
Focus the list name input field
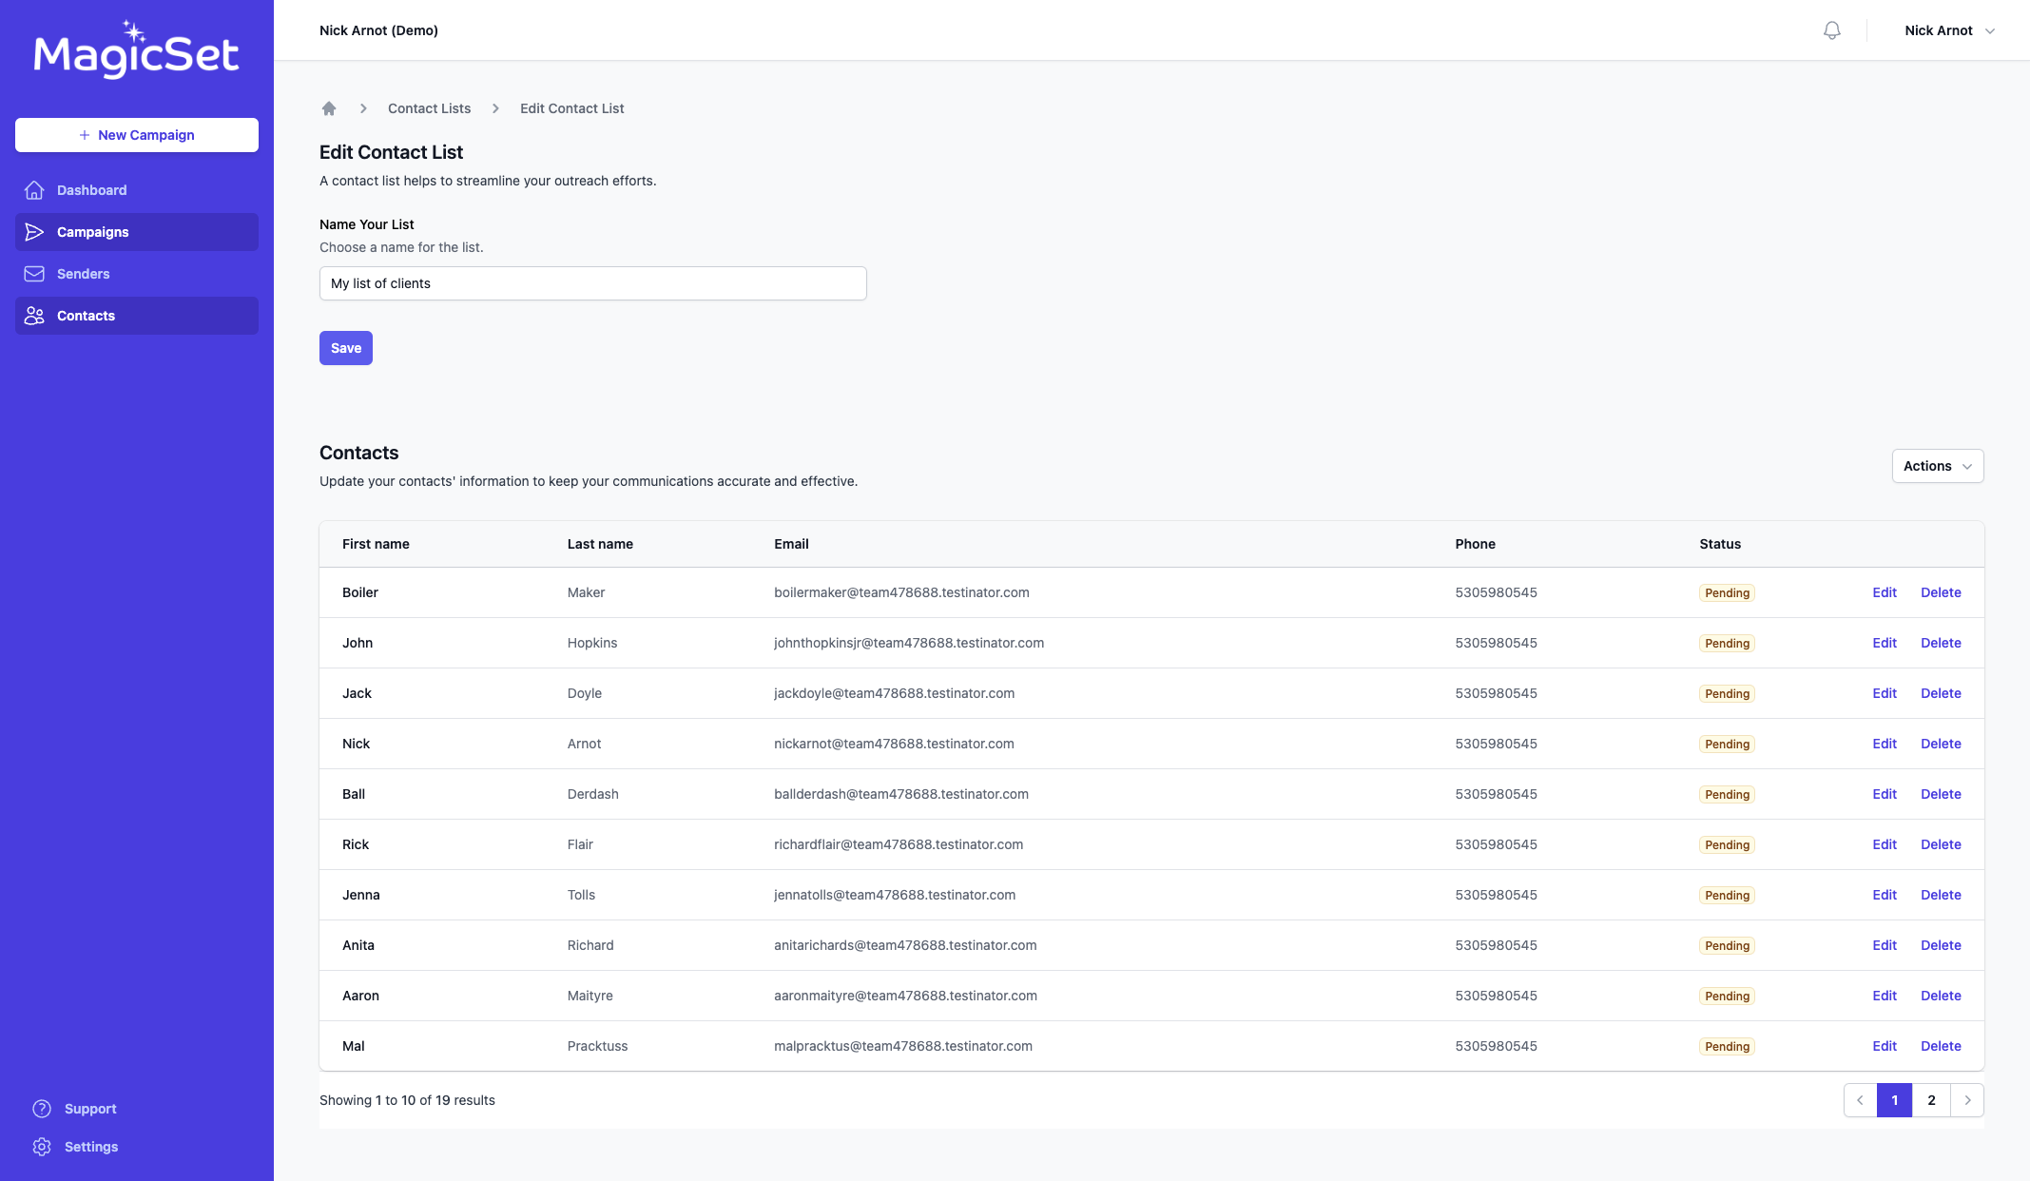coord(593,283)
